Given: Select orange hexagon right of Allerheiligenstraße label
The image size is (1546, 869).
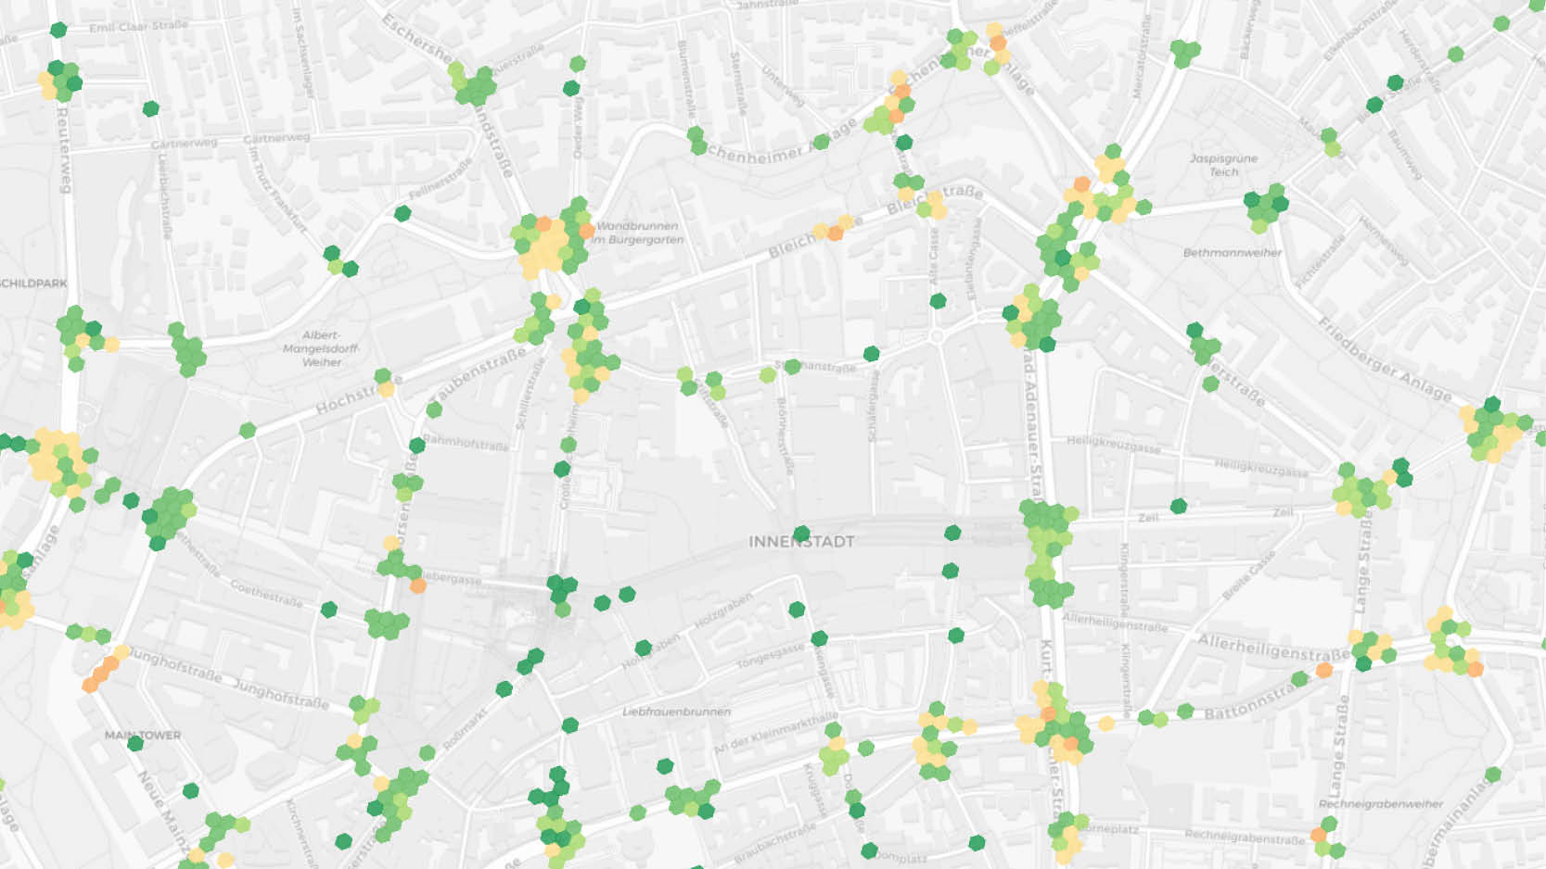Looking at the screenshot, I should 1324,670.
